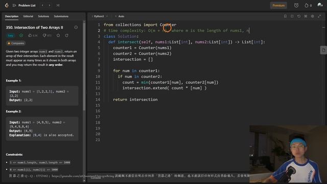
Task: Click 'class Solution:' on line 3
Action: pos(121,36)
